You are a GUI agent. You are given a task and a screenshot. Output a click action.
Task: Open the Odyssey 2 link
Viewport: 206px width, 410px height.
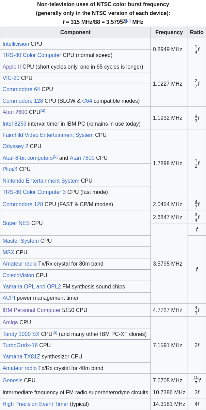15,146
